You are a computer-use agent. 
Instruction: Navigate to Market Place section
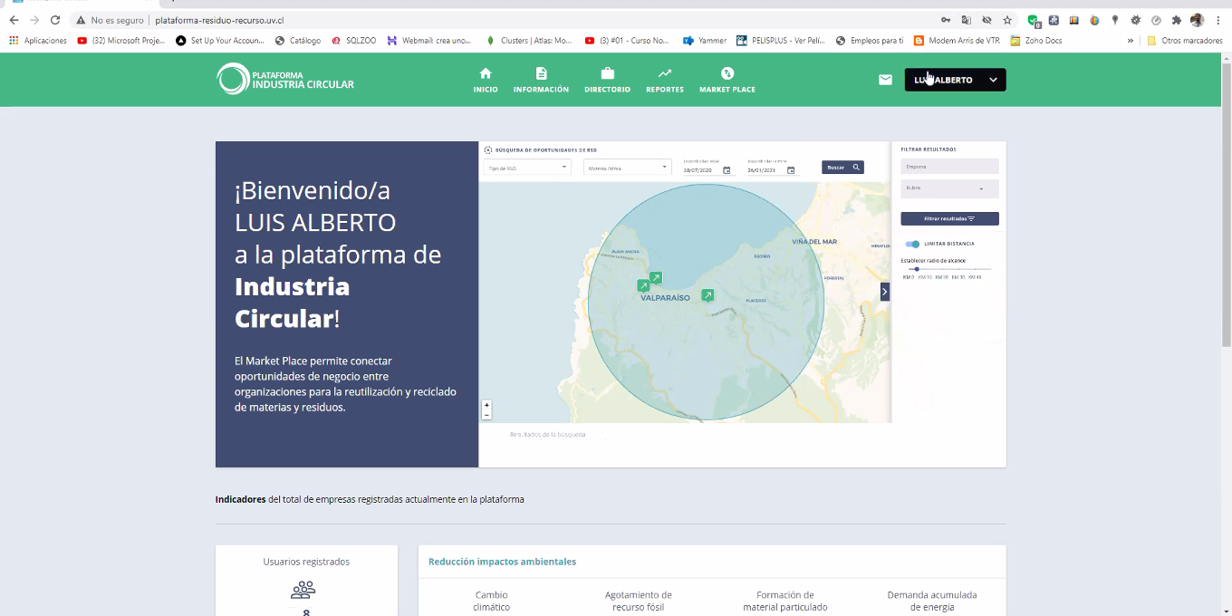[x=727, y=80]
